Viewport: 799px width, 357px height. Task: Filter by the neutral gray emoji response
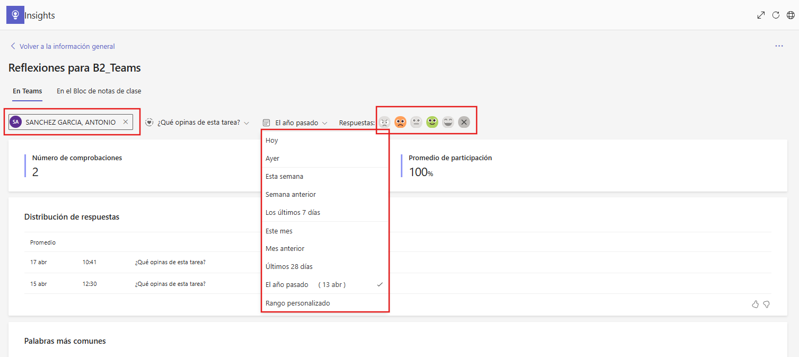416,122
